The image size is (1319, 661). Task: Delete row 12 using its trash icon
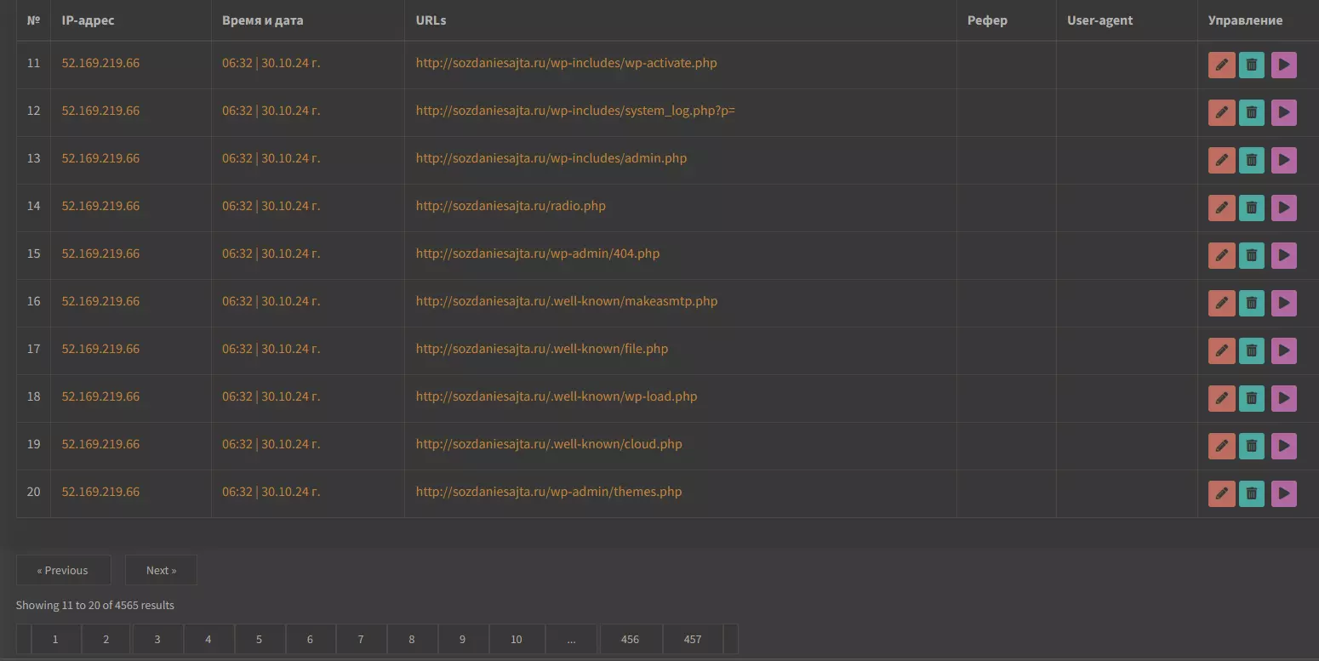[1251, 112]
